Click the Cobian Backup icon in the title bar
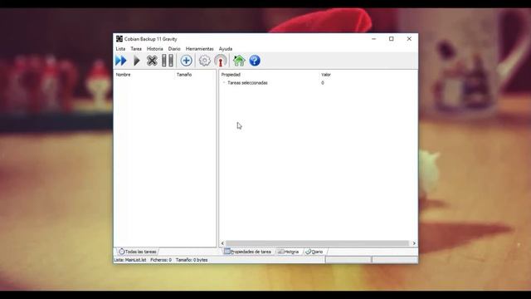Image resolution: width=531 pixels, height=299 pixels. [x=119, y=39]
